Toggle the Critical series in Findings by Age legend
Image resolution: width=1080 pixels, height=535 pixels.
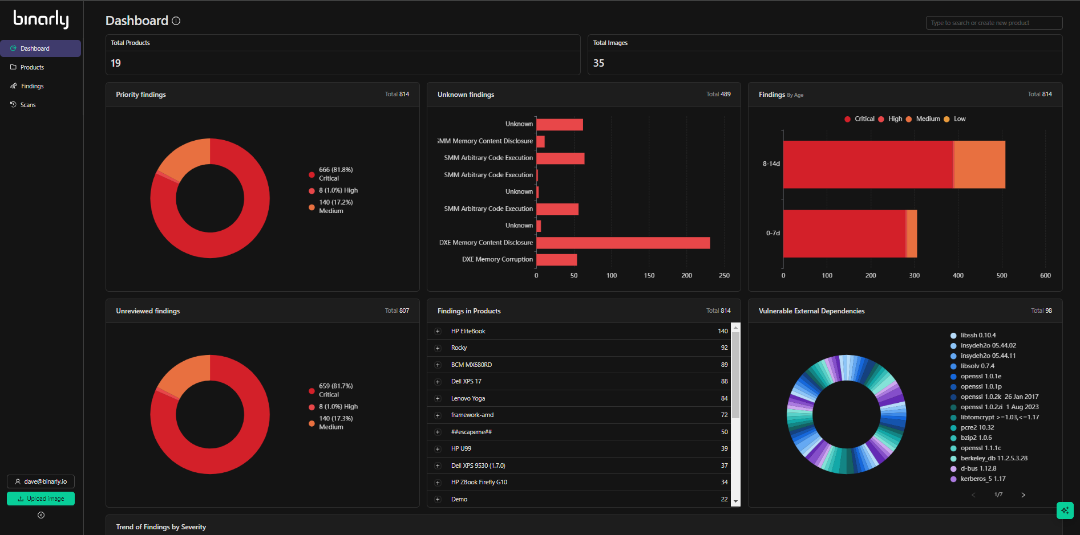point(859,119)
